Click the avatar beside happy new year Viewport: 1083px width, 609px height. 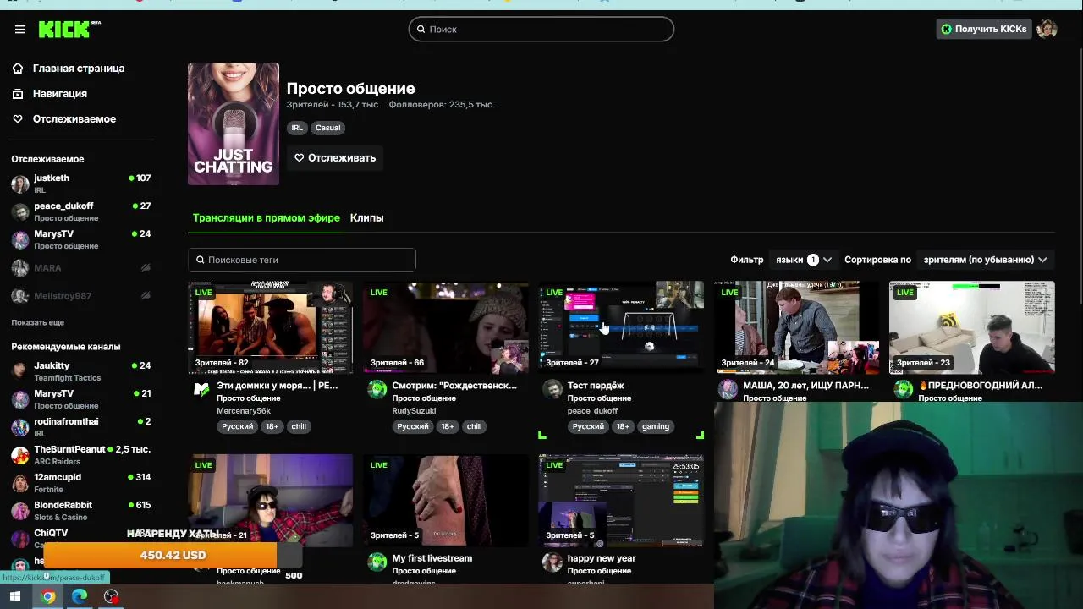click(552, 562)
